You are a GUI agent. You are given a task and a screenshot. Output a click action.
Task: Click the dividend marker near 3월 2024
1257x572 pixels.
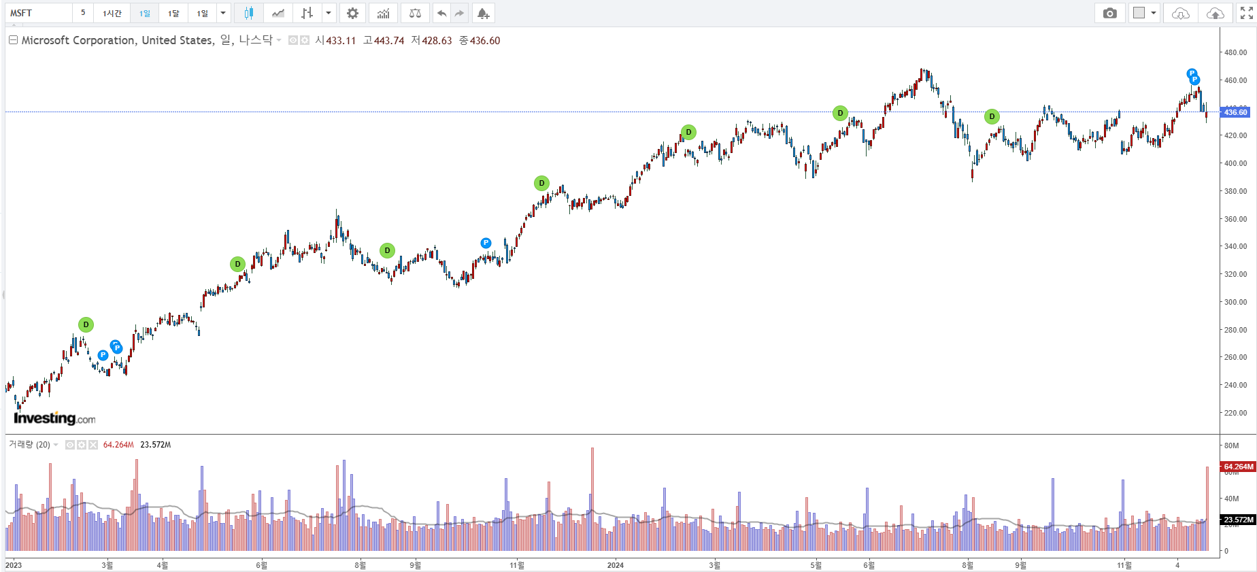[688, 132]
